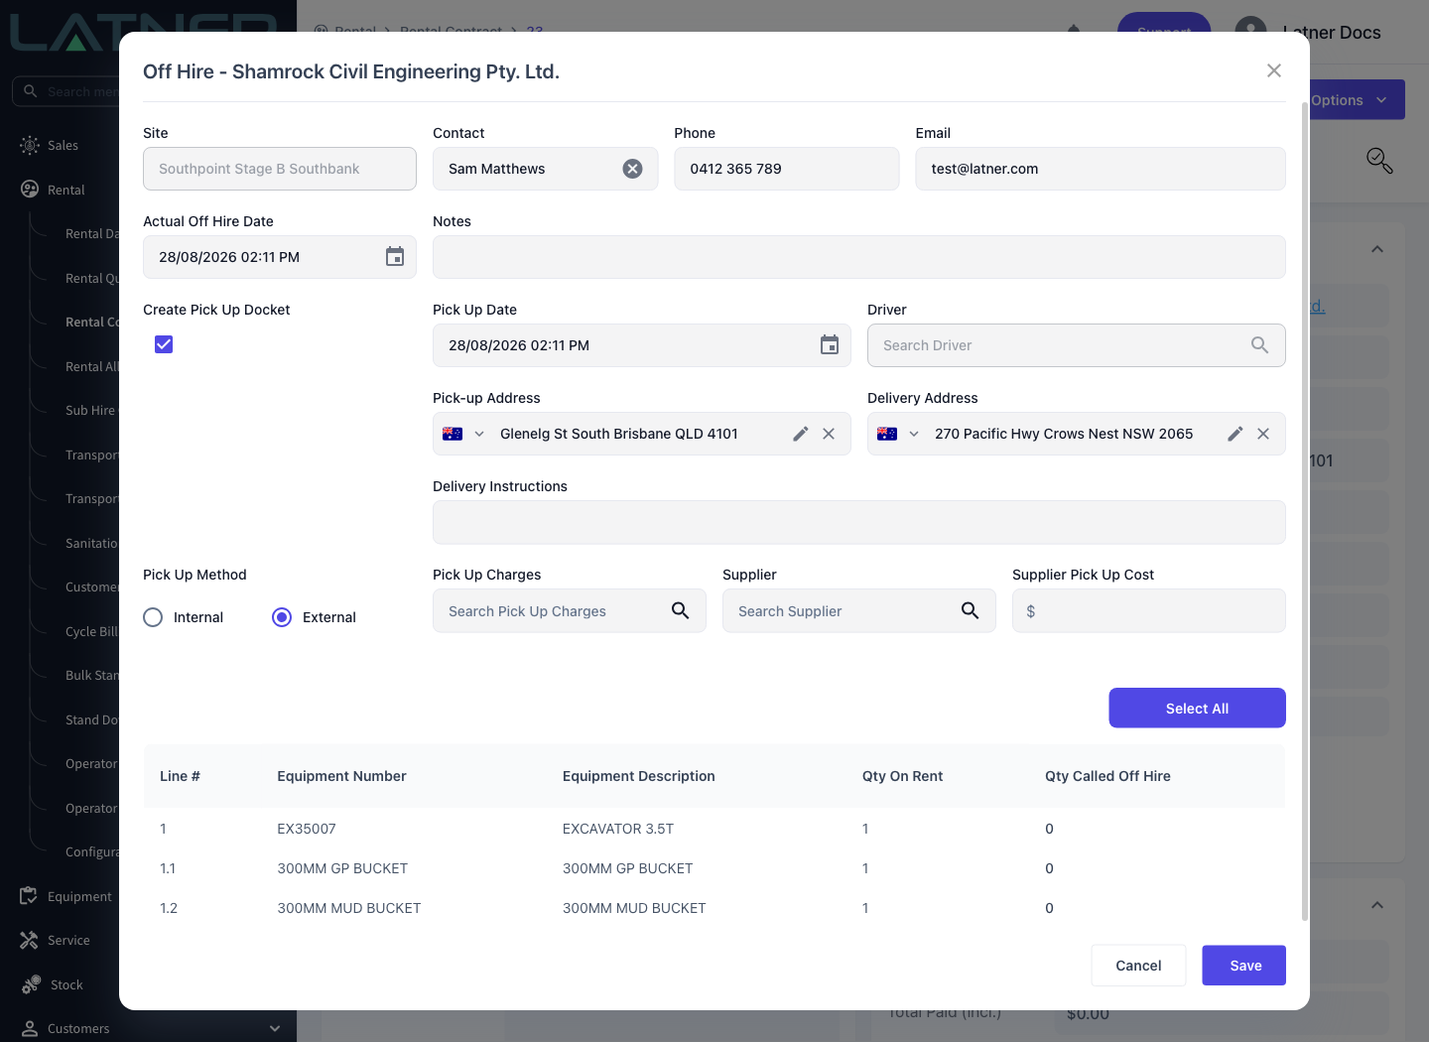Click the Select All button
Screen dimensions: 1429x1042
(1197, 708)
